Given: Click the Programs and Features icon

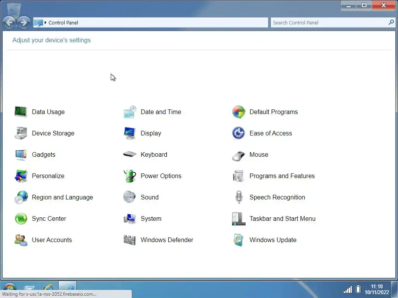Looking at the screenshot, I should coord(239,176).
